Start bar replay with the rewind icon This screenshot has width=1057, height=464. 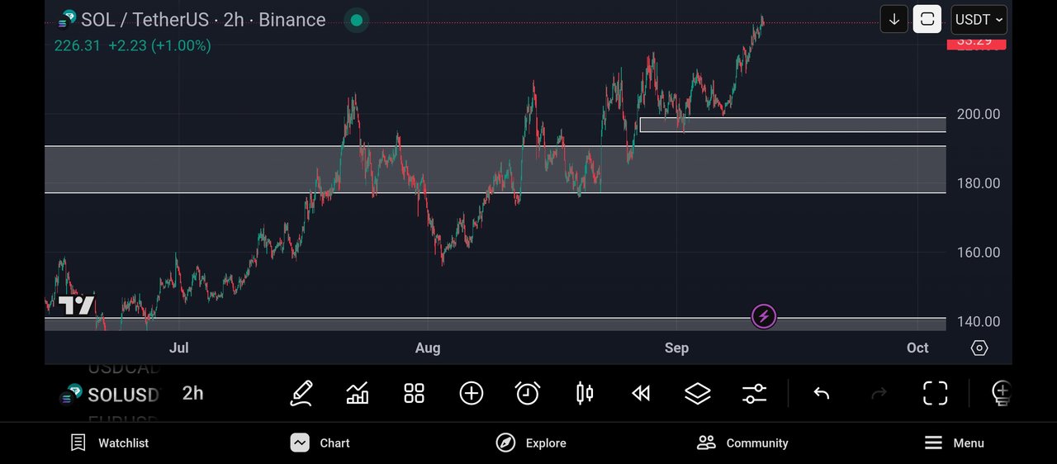(641, 393)
